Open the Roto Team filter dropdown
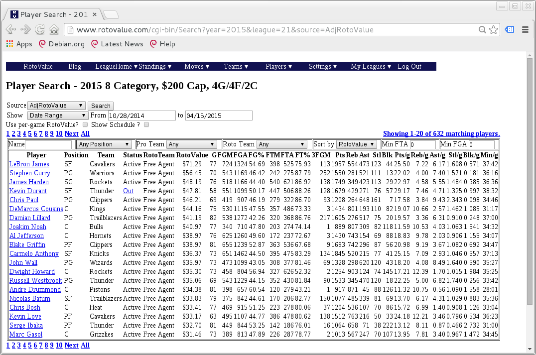This screenshot has height=355, width=536. (x=281, y=144)
